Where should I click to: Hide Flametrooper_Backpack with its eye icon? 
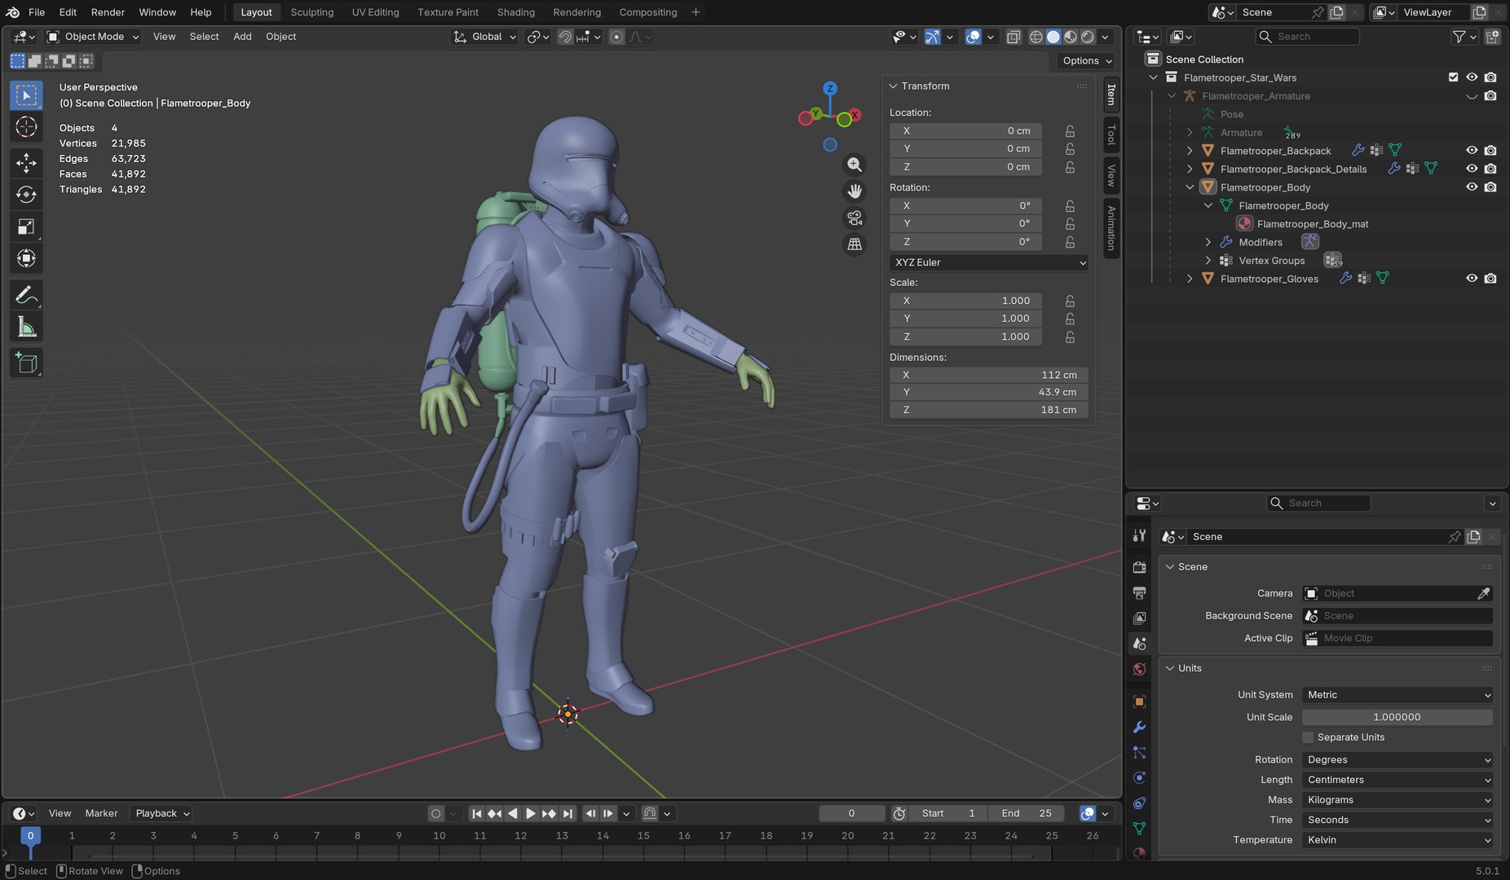tap(1472, 151)
